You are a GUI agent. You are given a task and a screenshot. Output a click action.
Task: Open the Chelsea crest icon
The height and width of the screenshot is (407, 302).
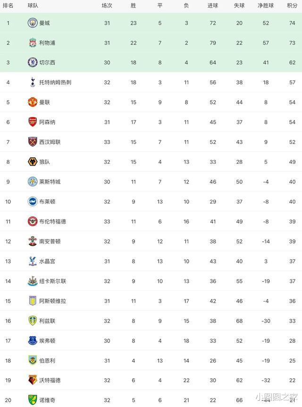click(33, 62)
